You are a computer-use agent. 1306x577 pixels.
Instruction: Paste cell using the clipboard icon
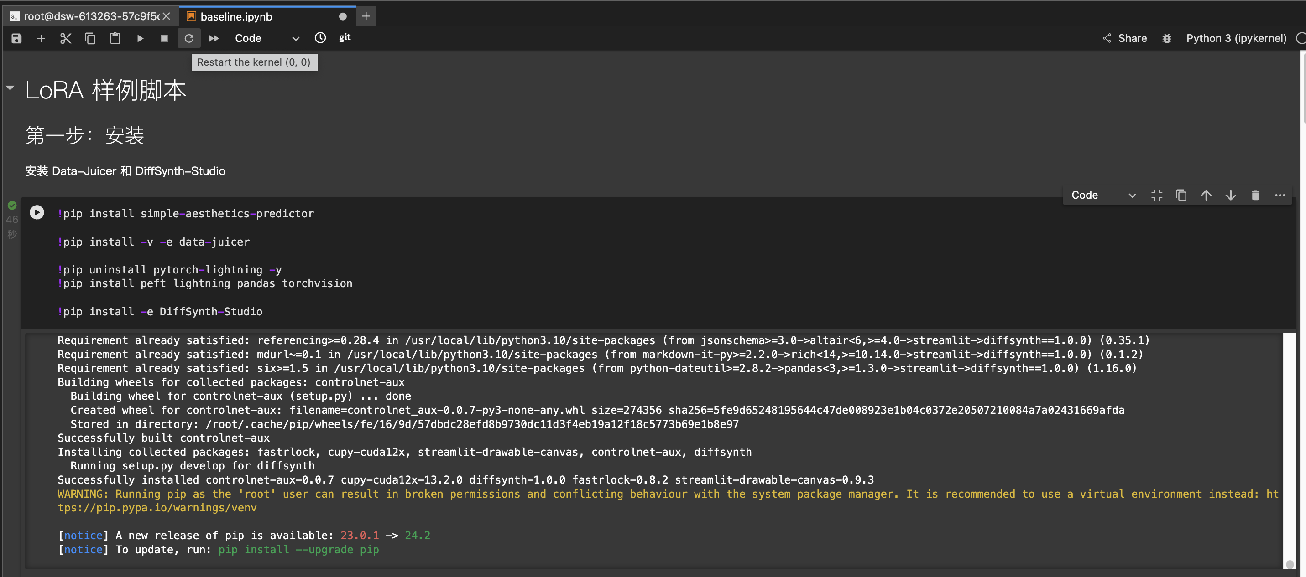(115, 38)
